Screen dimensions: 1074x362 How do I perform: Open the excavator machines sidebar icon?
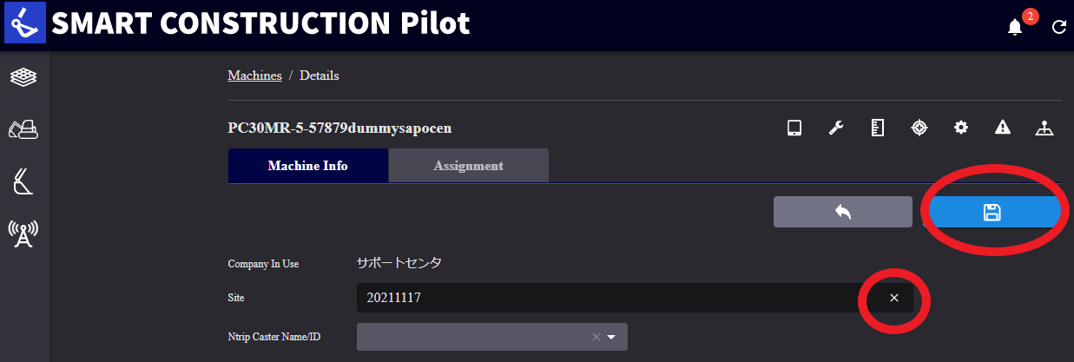pos(23,130)
